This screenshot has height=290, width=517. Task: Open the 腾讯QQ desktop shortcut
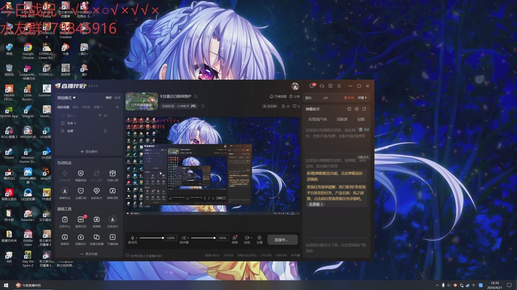[9, 174]
